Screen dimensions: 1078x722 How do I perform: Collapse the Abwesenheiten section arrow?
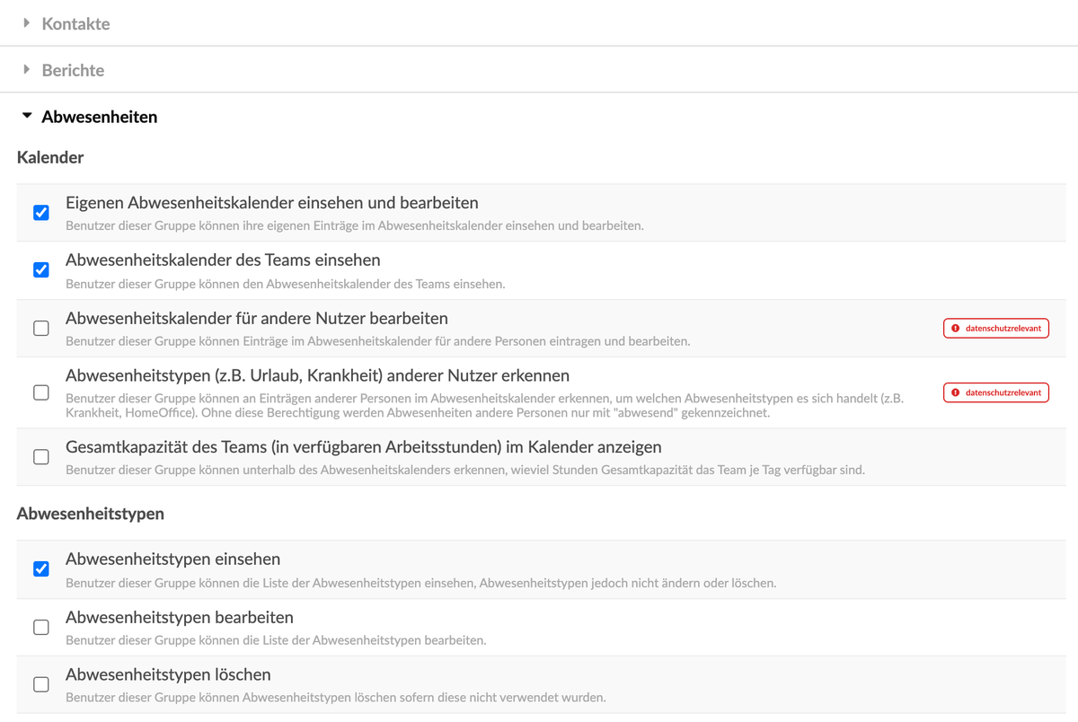click(x=27, y=116)
